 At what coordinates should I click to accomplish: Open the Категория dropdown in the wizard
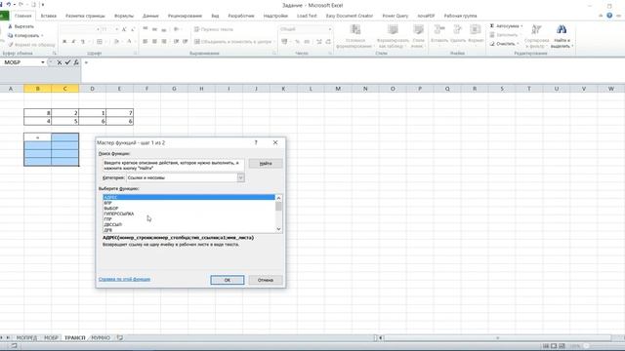[241, 177]
